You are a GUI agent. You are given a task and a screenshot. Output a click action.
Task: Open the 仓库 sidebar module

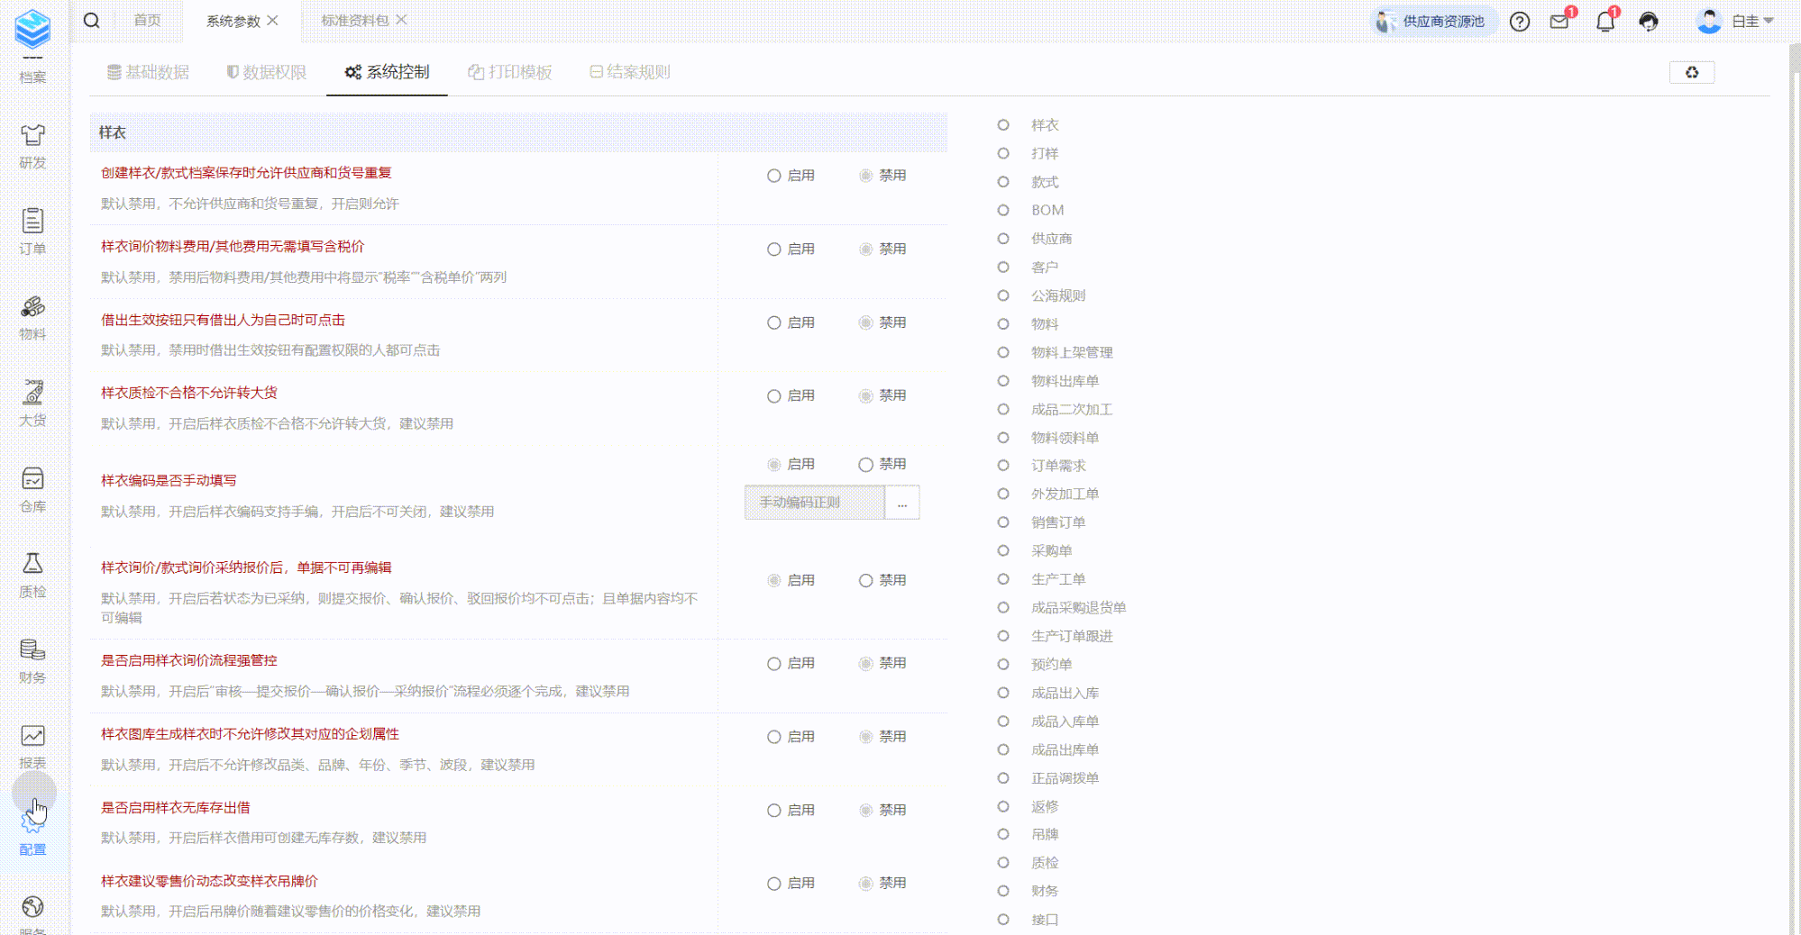pyautogui.click(x=32, y=489)
